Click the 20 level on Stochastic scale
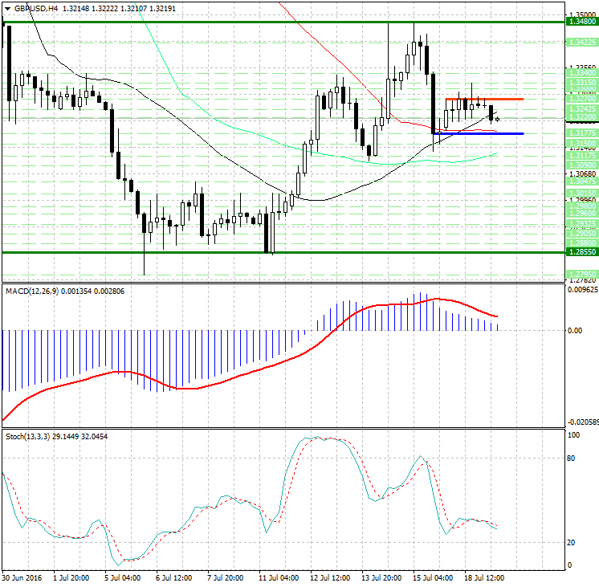Viewport: 599px width, 587px height. click(571, 543)
